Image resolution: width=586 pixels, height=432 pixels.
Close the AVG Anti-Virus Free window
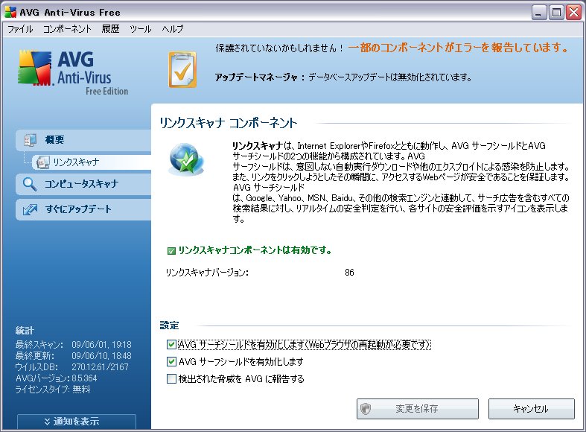[573, 13]
